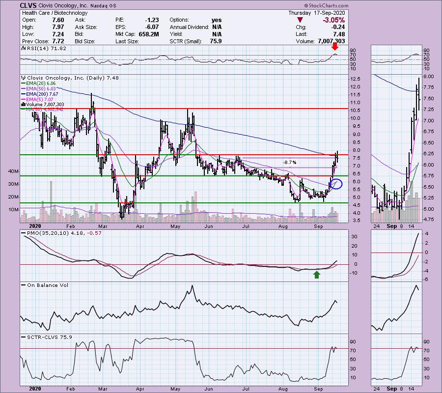Viewport: 442px width, 393px height.
Task: Click the dark blue EMA(200) legend line marker
Action: click(24, 94)
